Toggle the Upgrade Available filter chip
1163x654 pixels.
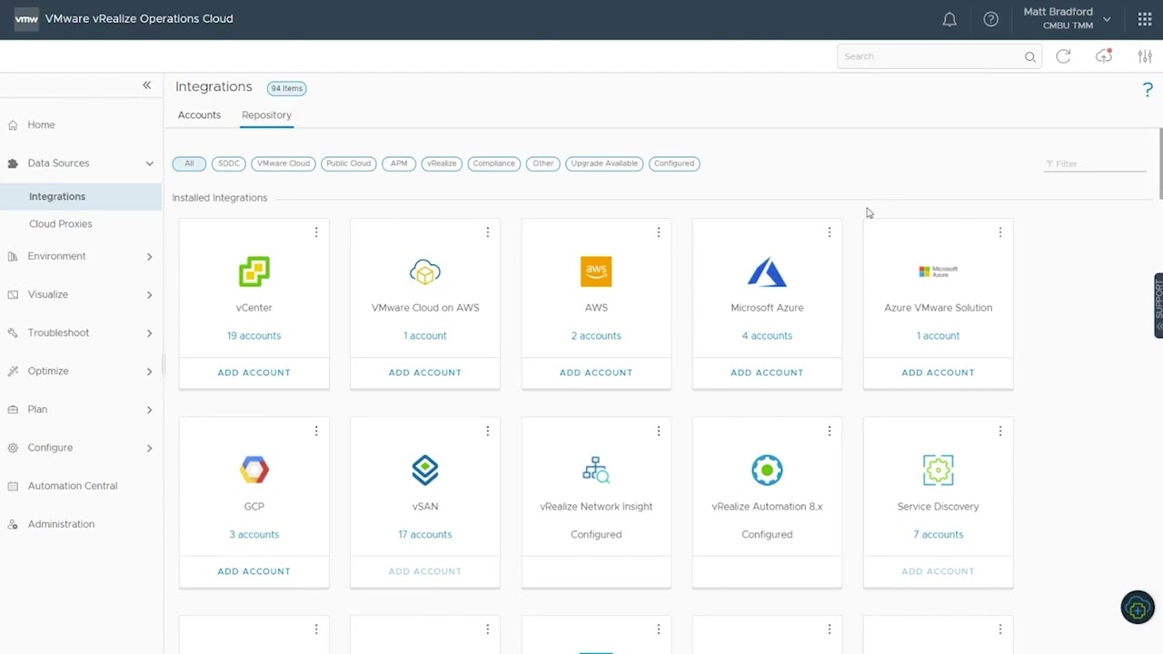click(604, 163)
